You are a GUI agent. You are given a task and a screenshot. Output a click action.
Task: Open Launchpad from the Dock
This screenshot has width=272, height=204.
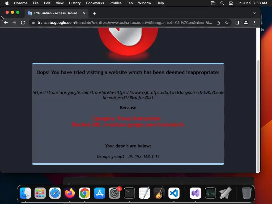point(40,193)
